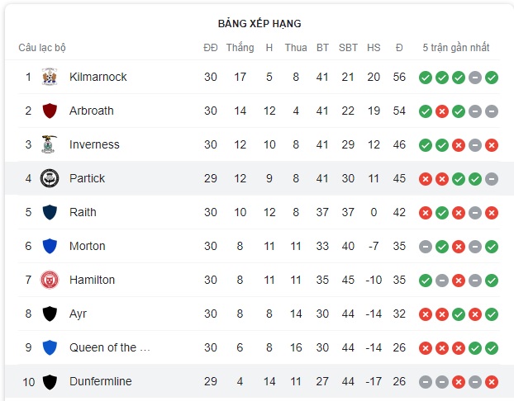Click the '5 trận gần nhất' header
This screenshot has height=401, width=514.
(455, 48)
